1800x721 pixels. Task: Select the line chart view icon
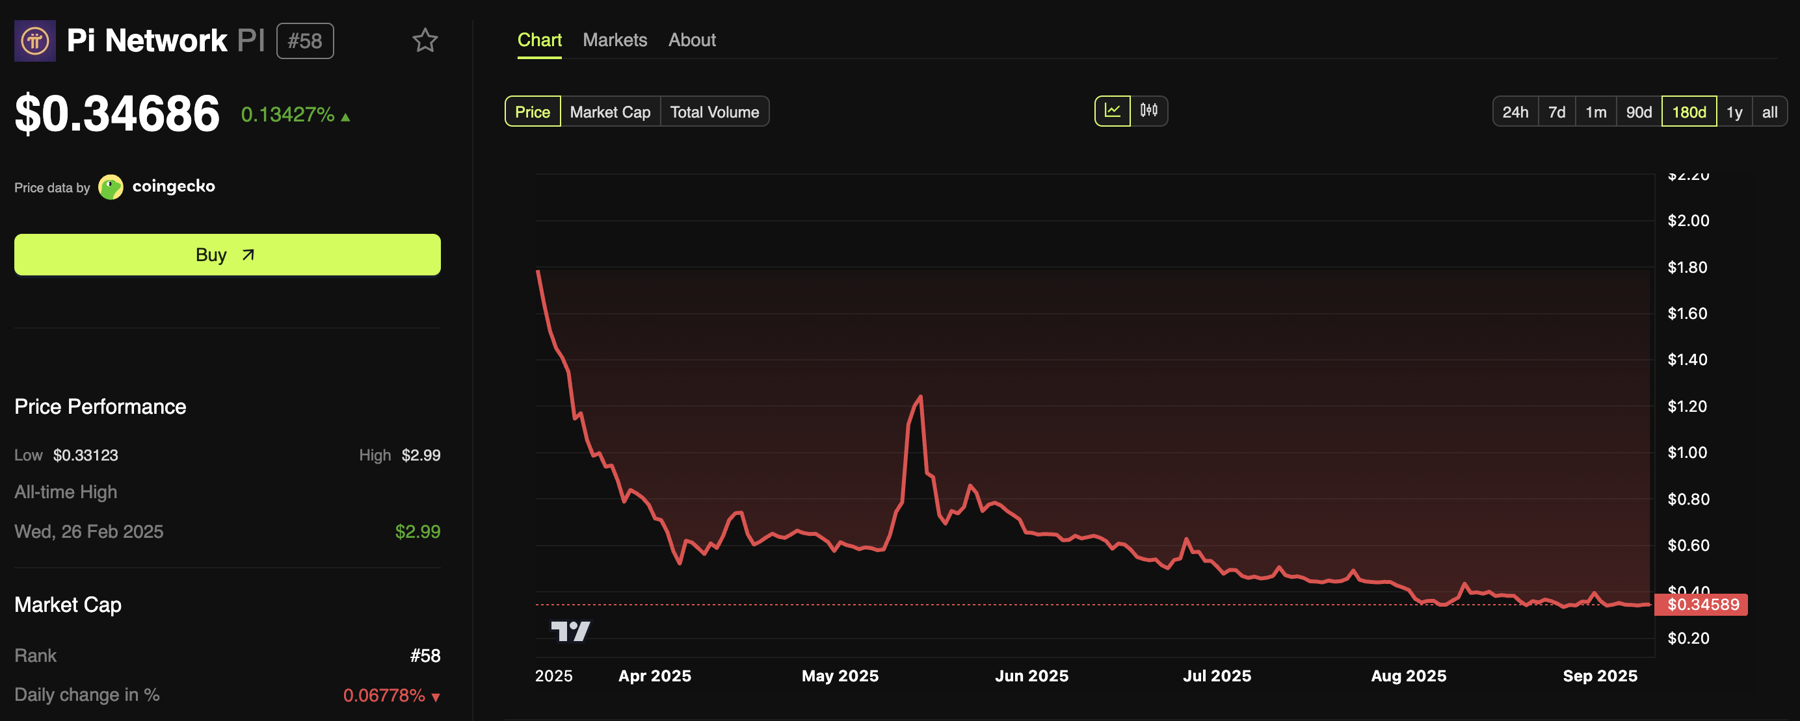(1113, 110)
